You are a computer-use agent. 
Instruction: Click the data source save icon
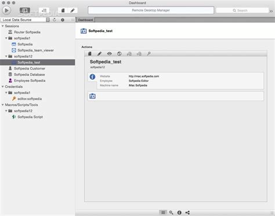(48, 20)
